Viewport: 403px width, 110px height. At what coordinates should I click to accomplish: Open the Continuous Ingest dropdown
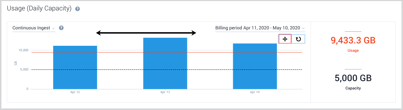click(x=34, y=28)
